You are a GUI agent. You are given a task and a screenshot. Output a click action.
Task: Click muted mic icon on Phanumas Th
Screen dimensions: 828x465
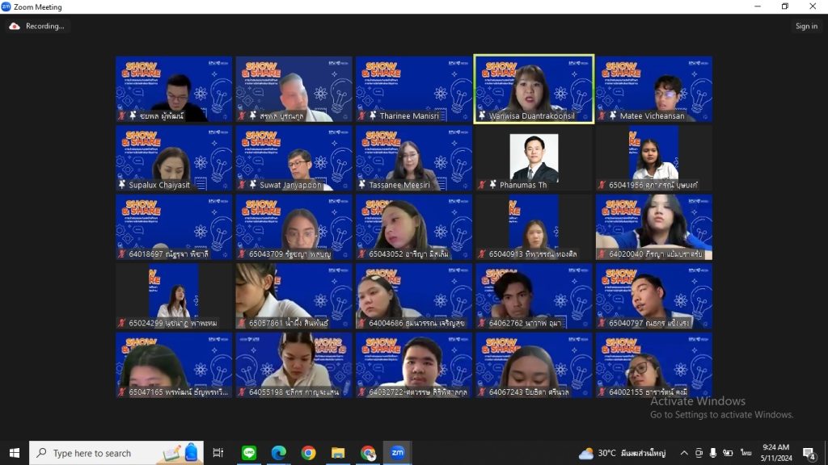point(482,185)
